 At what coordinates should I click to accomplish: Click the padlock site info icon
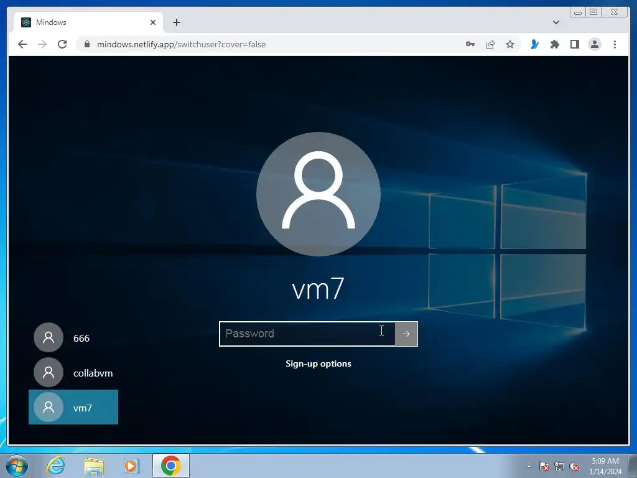[87, 44]
